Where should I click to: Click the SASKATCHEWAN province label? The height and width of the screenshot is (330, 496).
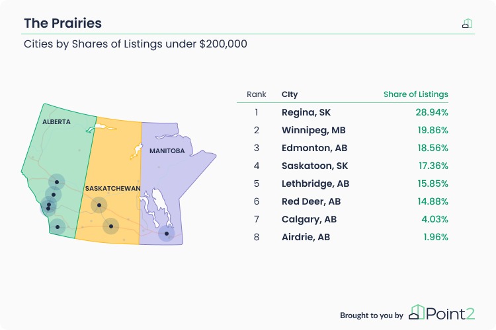point(112,189)
